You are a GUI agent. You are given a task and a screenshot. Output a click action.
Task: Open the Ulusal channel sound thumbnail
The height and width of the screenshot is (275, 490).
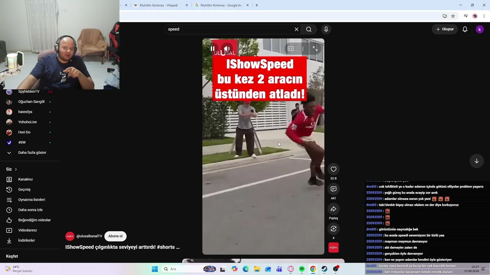pyautogui.click(x=333, y=247)
